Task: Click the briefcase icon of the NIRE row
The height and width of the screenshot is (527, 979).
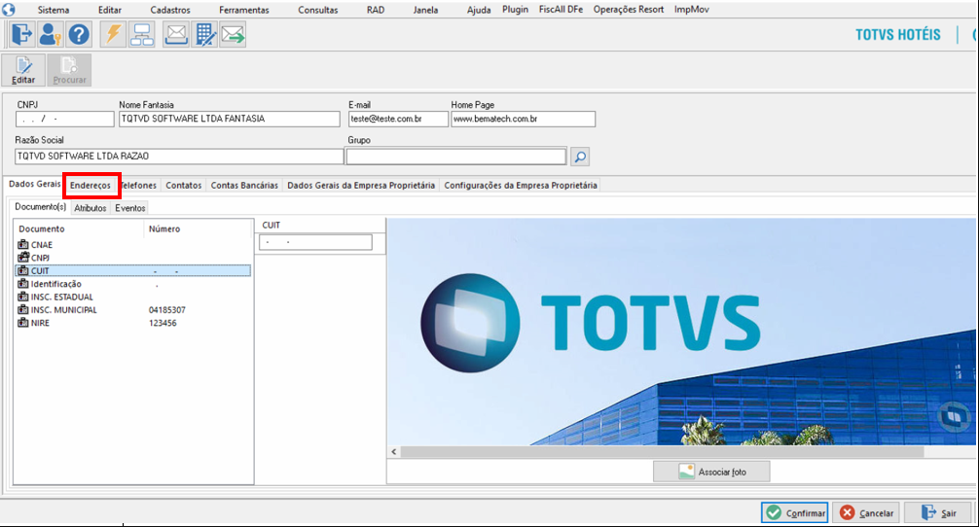Action: click(x=23, y=323)
